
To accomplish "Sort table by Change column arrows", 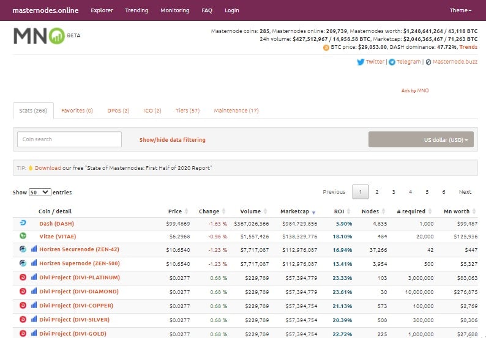I will pyautogui.click(x=223, y=211).
